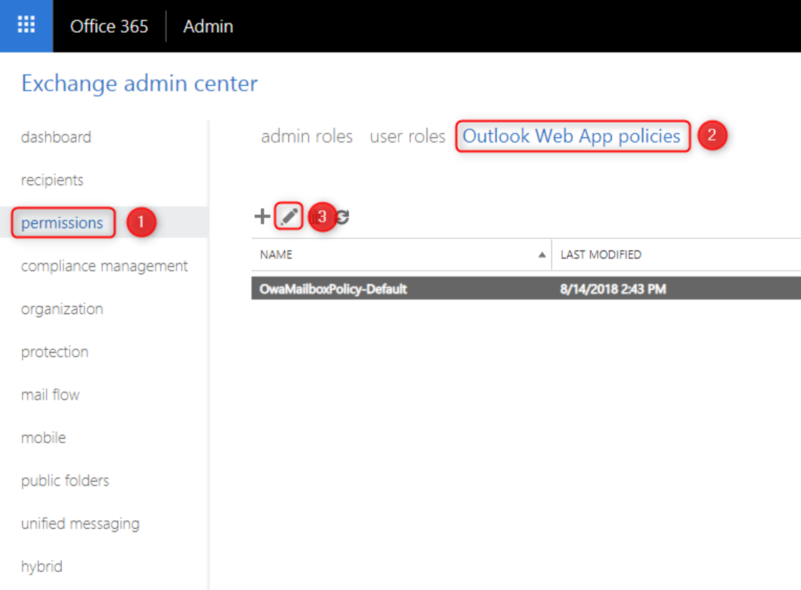Screen dimensions: 801x590
Task: Open the mobile section
Action: [x=43, y=438]
